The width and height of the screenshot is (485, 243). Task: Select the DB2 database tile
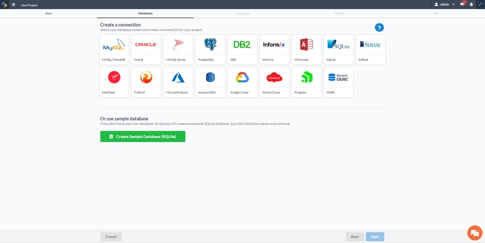click(242, 49)
